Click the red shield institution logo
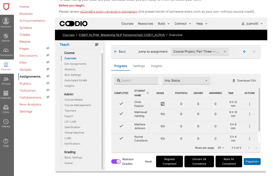The width and height of the screenshot is (273, 176). pyautogui.click(x=6, y=7)
